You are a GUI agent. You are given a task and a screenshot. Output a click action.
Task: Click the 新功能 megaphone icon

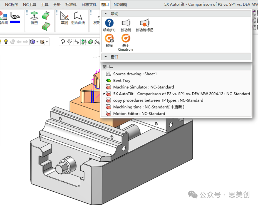tap(126, 25)
